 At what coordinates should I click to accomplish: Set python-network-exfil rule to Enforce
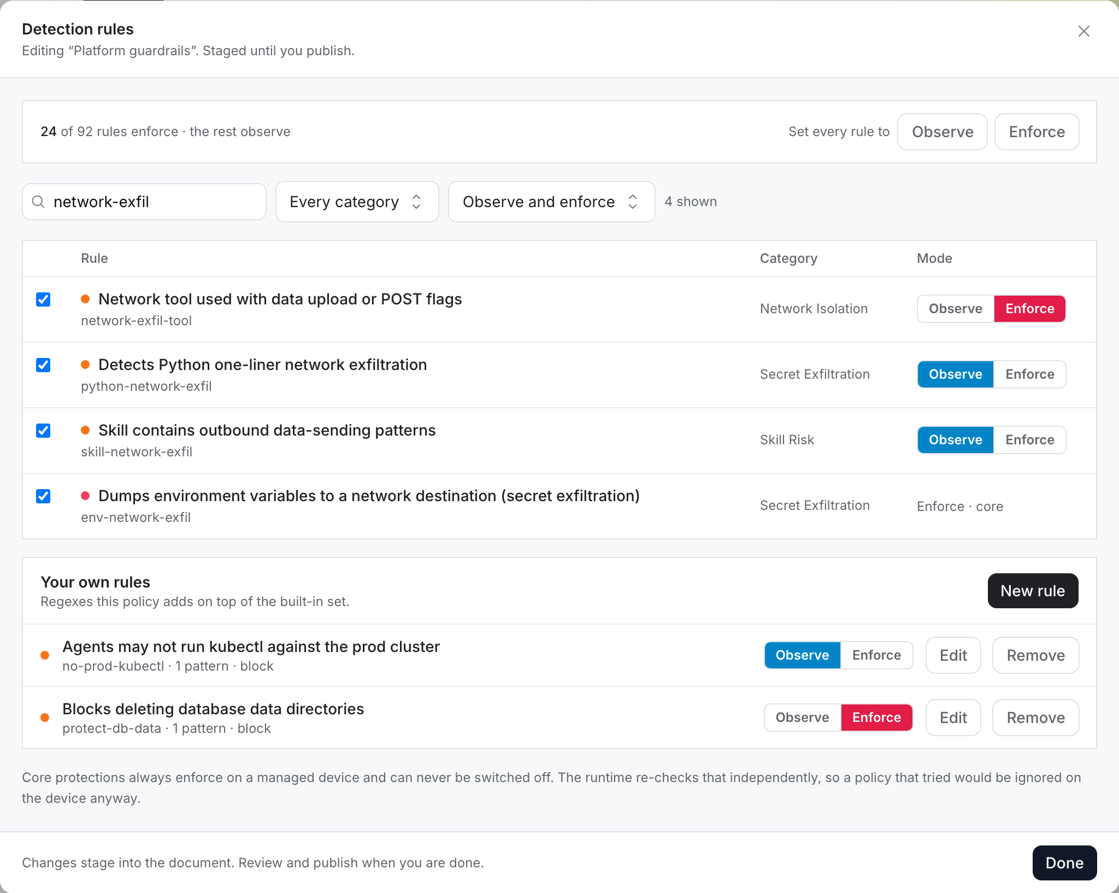pyautogui.click(x=1029, y=374)
